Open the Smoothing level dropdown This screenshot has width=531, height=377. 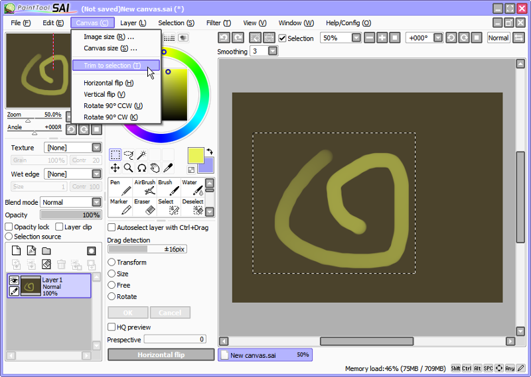pyautogui.click(x=273, y=51)
